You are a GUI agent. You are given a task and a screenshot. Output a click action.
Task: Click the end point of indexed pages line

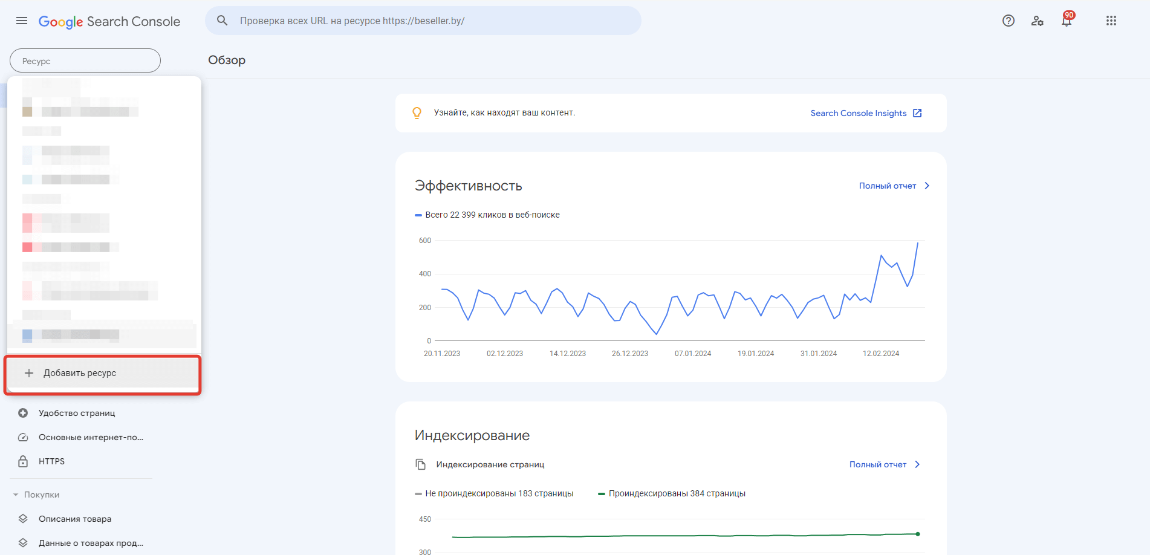click(918, 534)
